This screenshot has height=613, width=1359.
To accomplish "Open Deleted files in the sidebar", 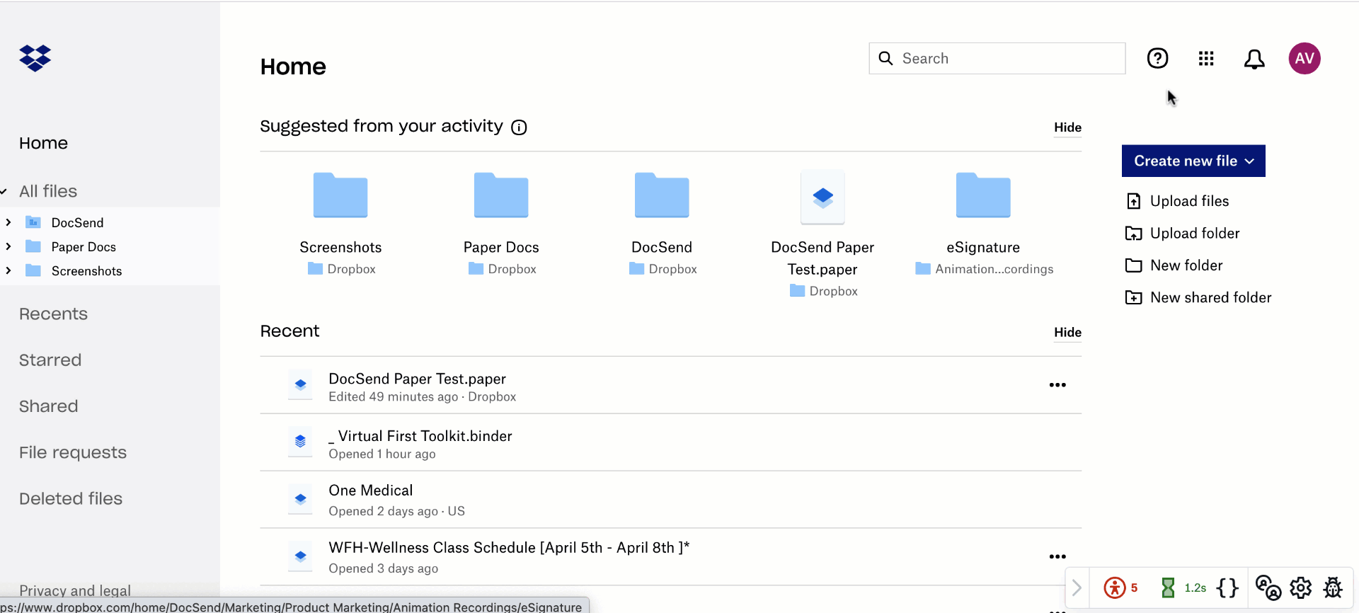I will [71, 498].
